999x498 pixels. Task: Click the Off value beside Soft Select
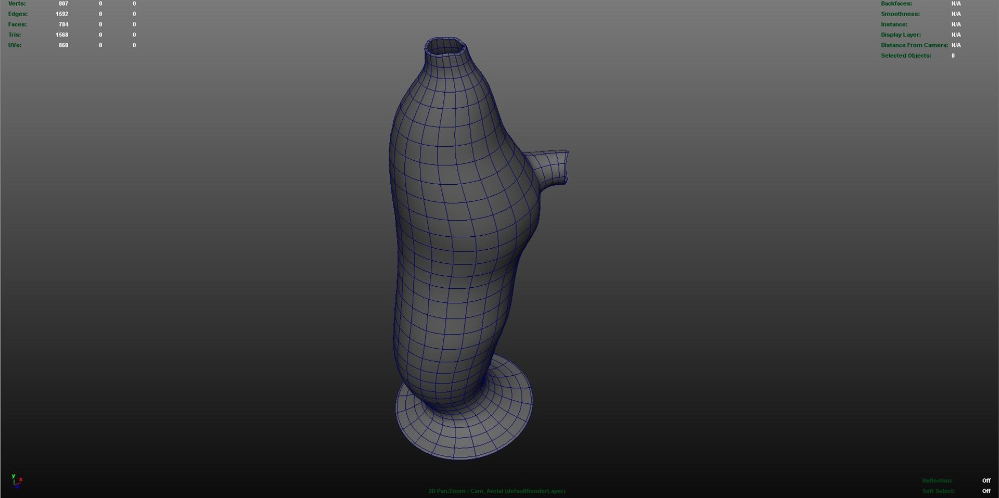[x=986, y=491]
